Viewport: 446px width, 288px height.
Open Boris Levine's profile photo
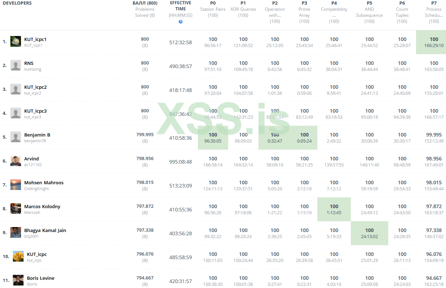[x=18, y=281]
